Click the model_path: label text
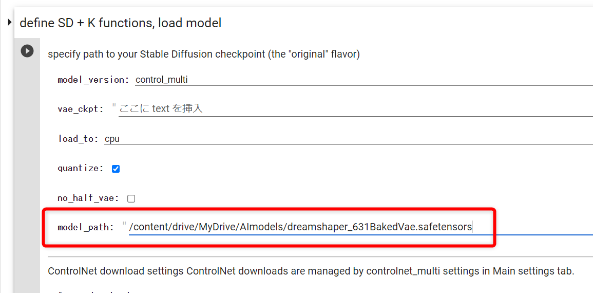Image resolution: width=593 pixels, height=293 pixels. click(x=85, y=228)
